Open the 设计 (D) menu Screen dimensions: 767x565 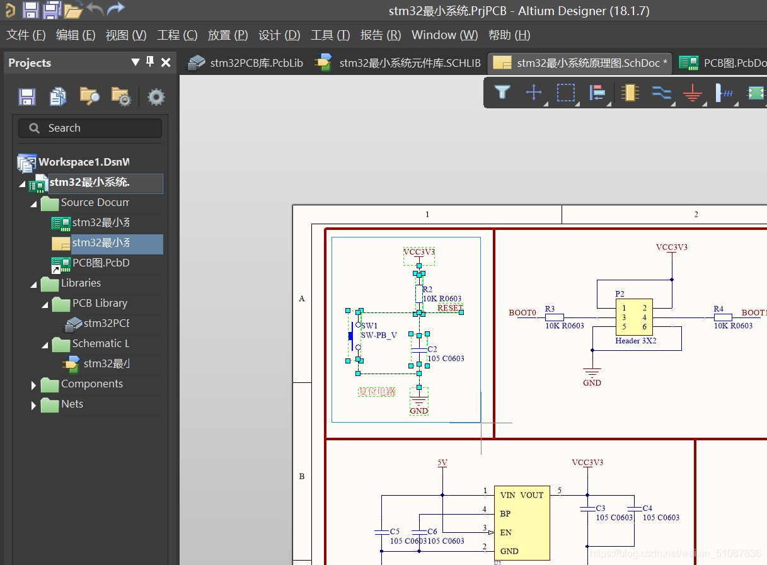point(279,35)
